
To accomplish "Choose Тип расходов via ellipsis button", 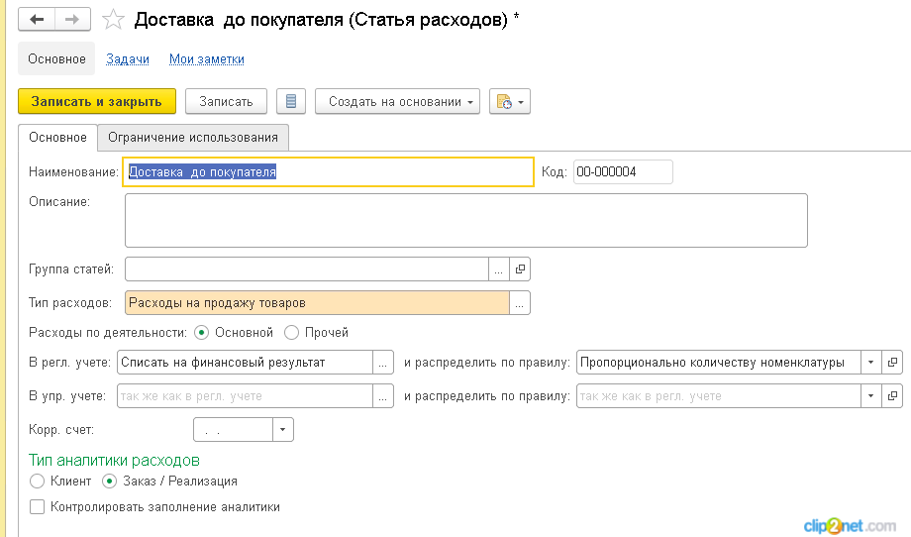I will coord(520,303).
